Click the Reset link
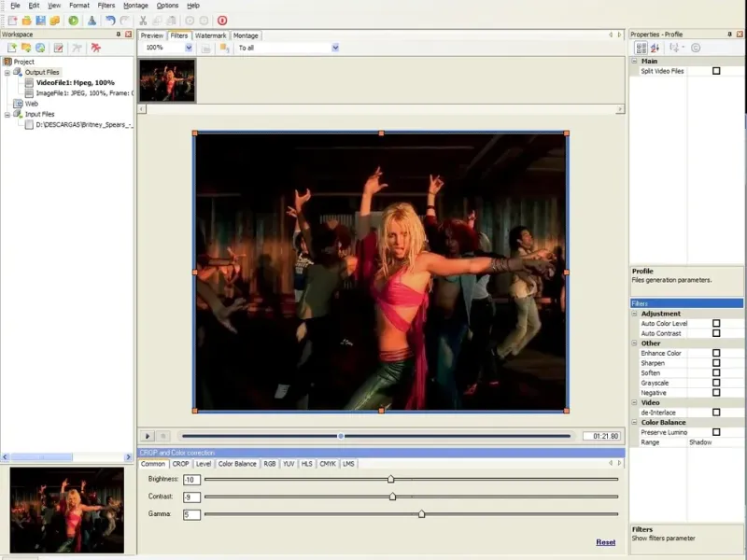The width and height of the screenshot is (747, 560). pyautogui.click(x=605, y=542)
